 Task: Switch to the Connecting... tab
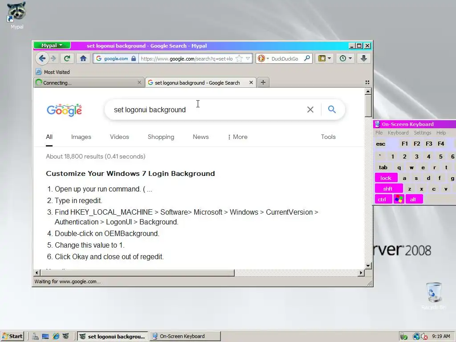click(x=89, y=82)
